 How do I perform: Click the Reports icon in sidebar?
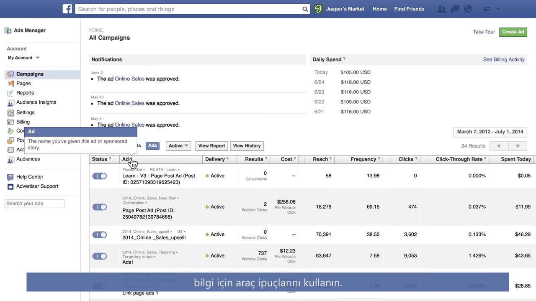pyautogui.click(x=10, y=93)
